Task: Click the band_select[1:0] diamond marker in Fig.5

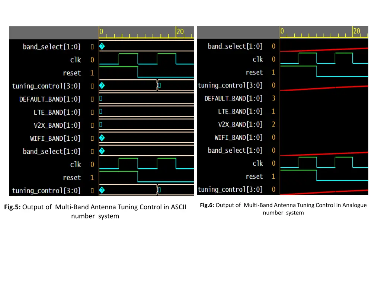Action: point(101,46)
